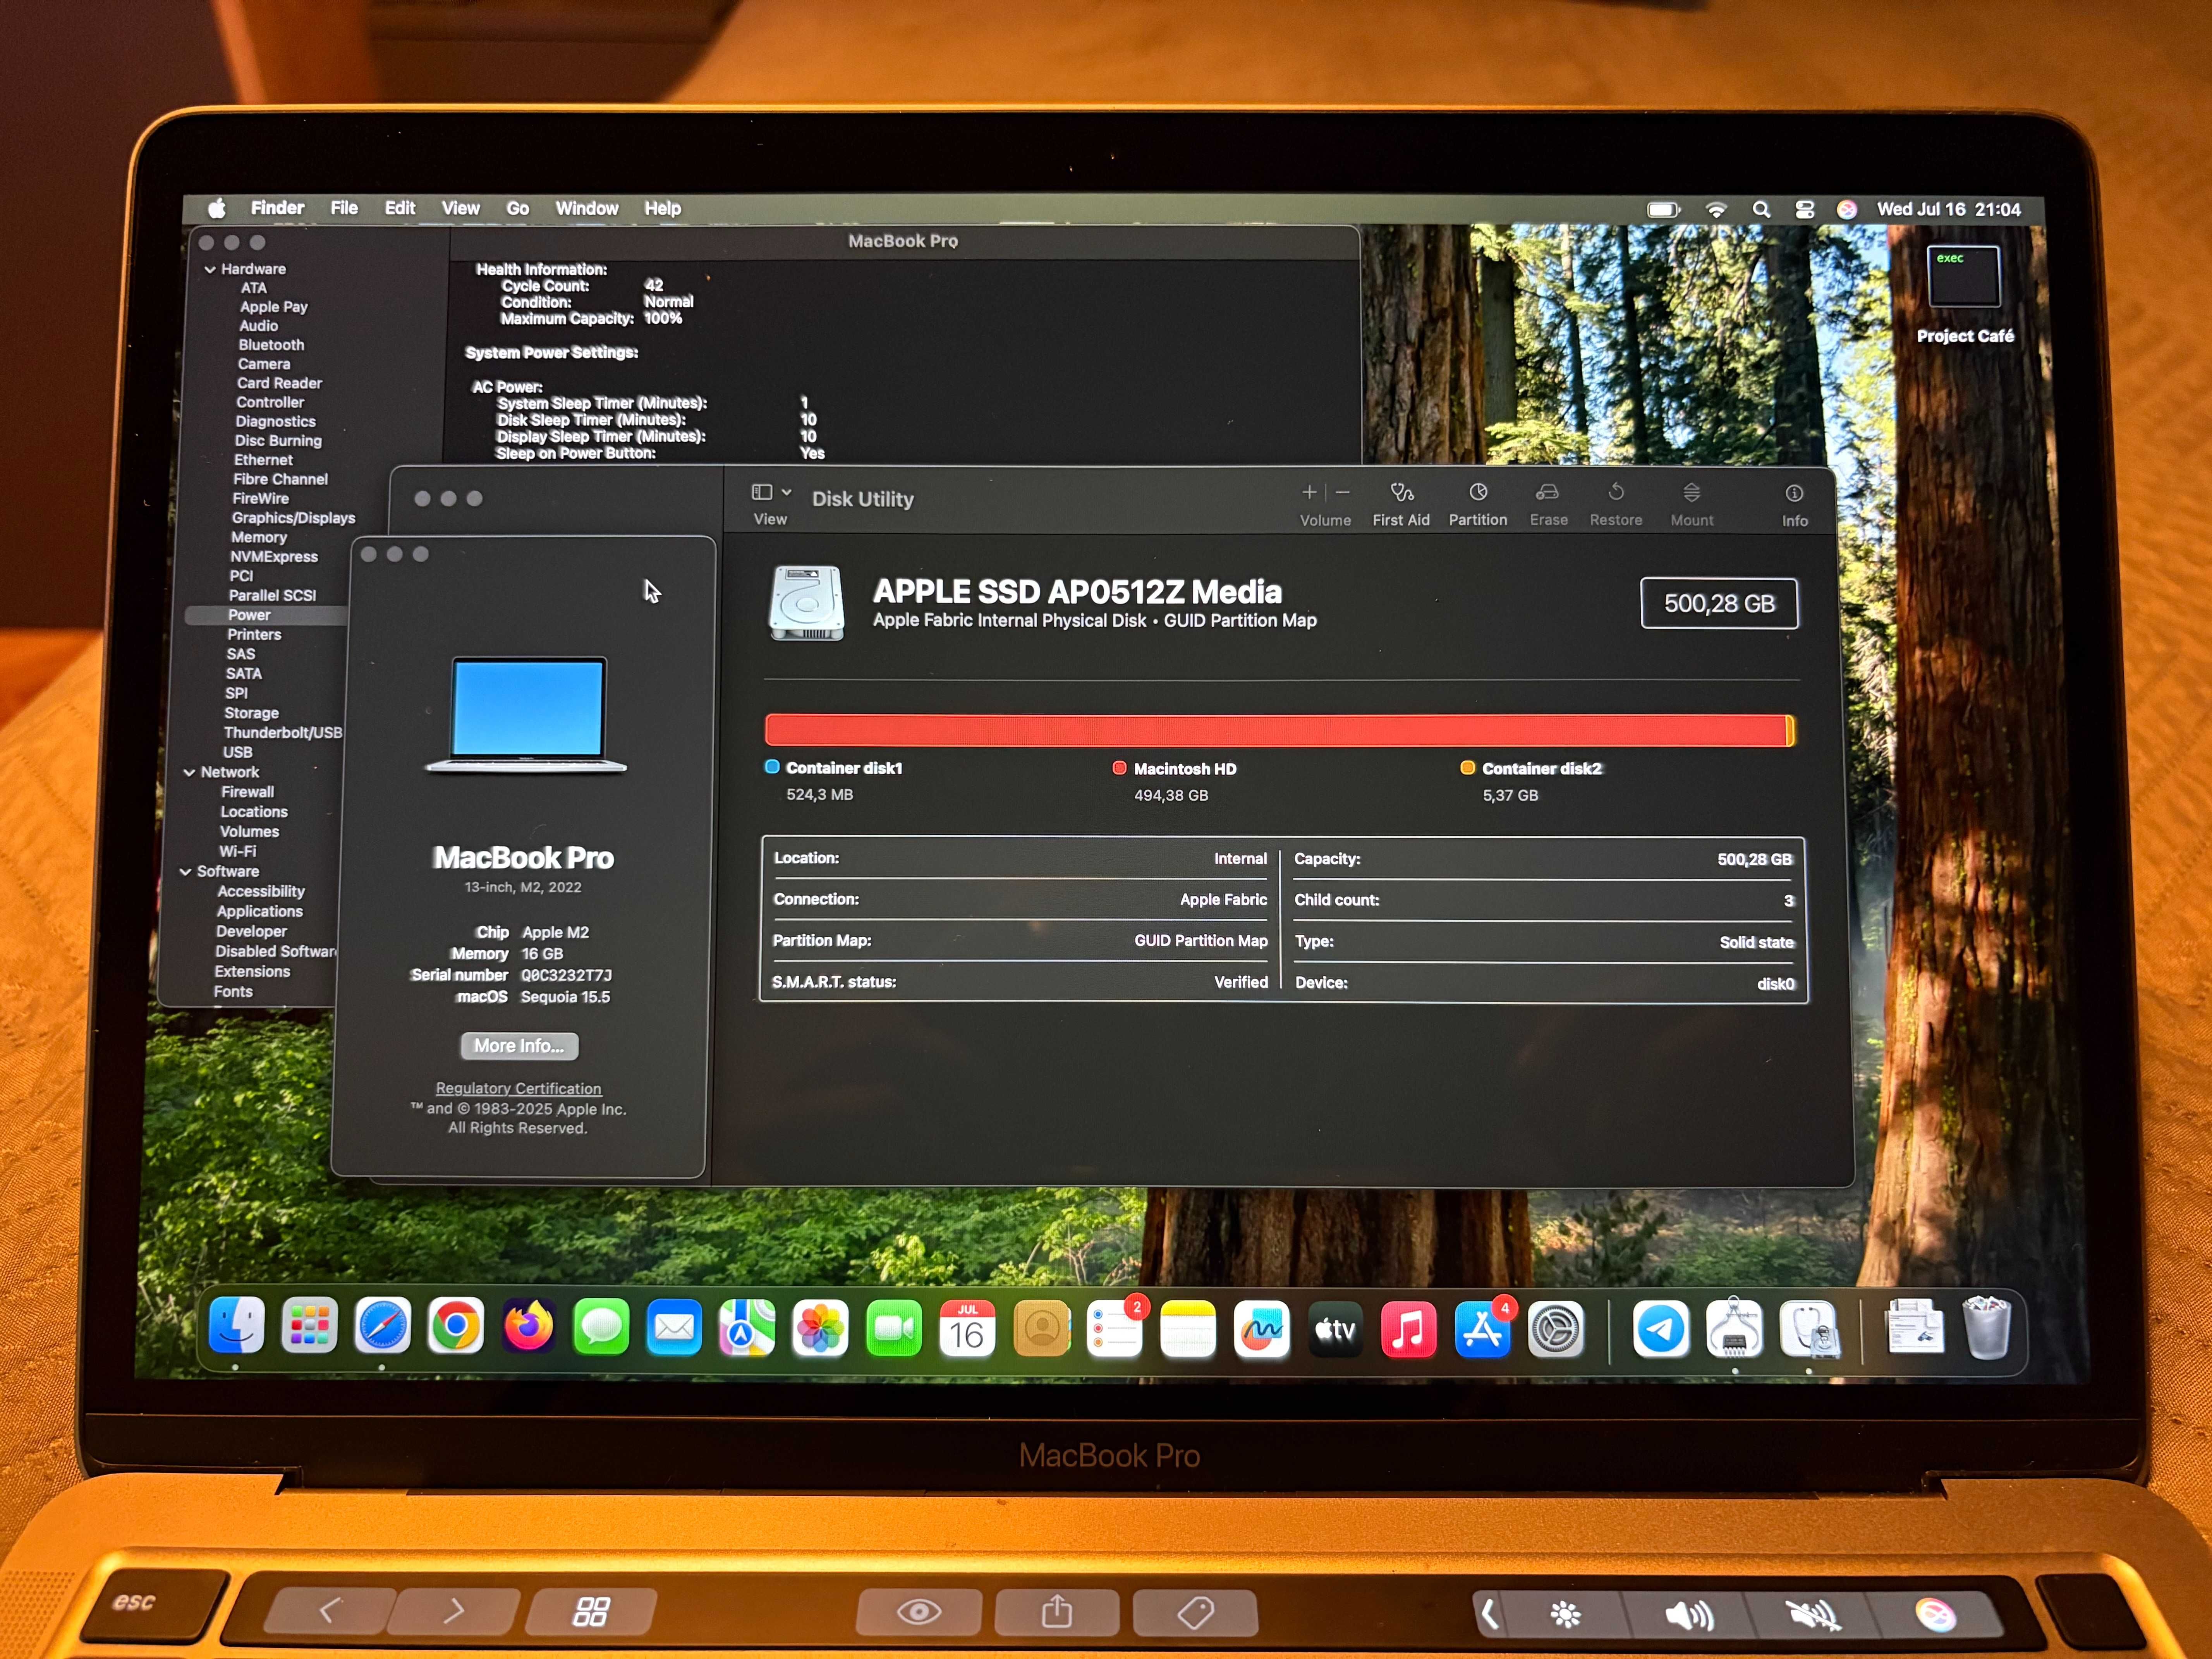Click the Mount toolbar icon

pos(1691,493)
